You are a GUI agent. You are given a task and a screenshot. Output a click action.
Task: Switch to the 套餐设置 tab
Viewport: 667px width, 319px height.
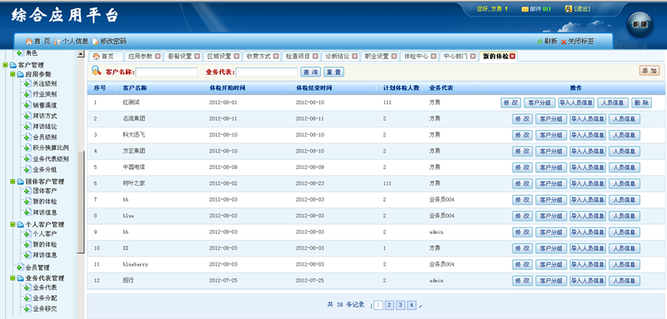(180, 56)
